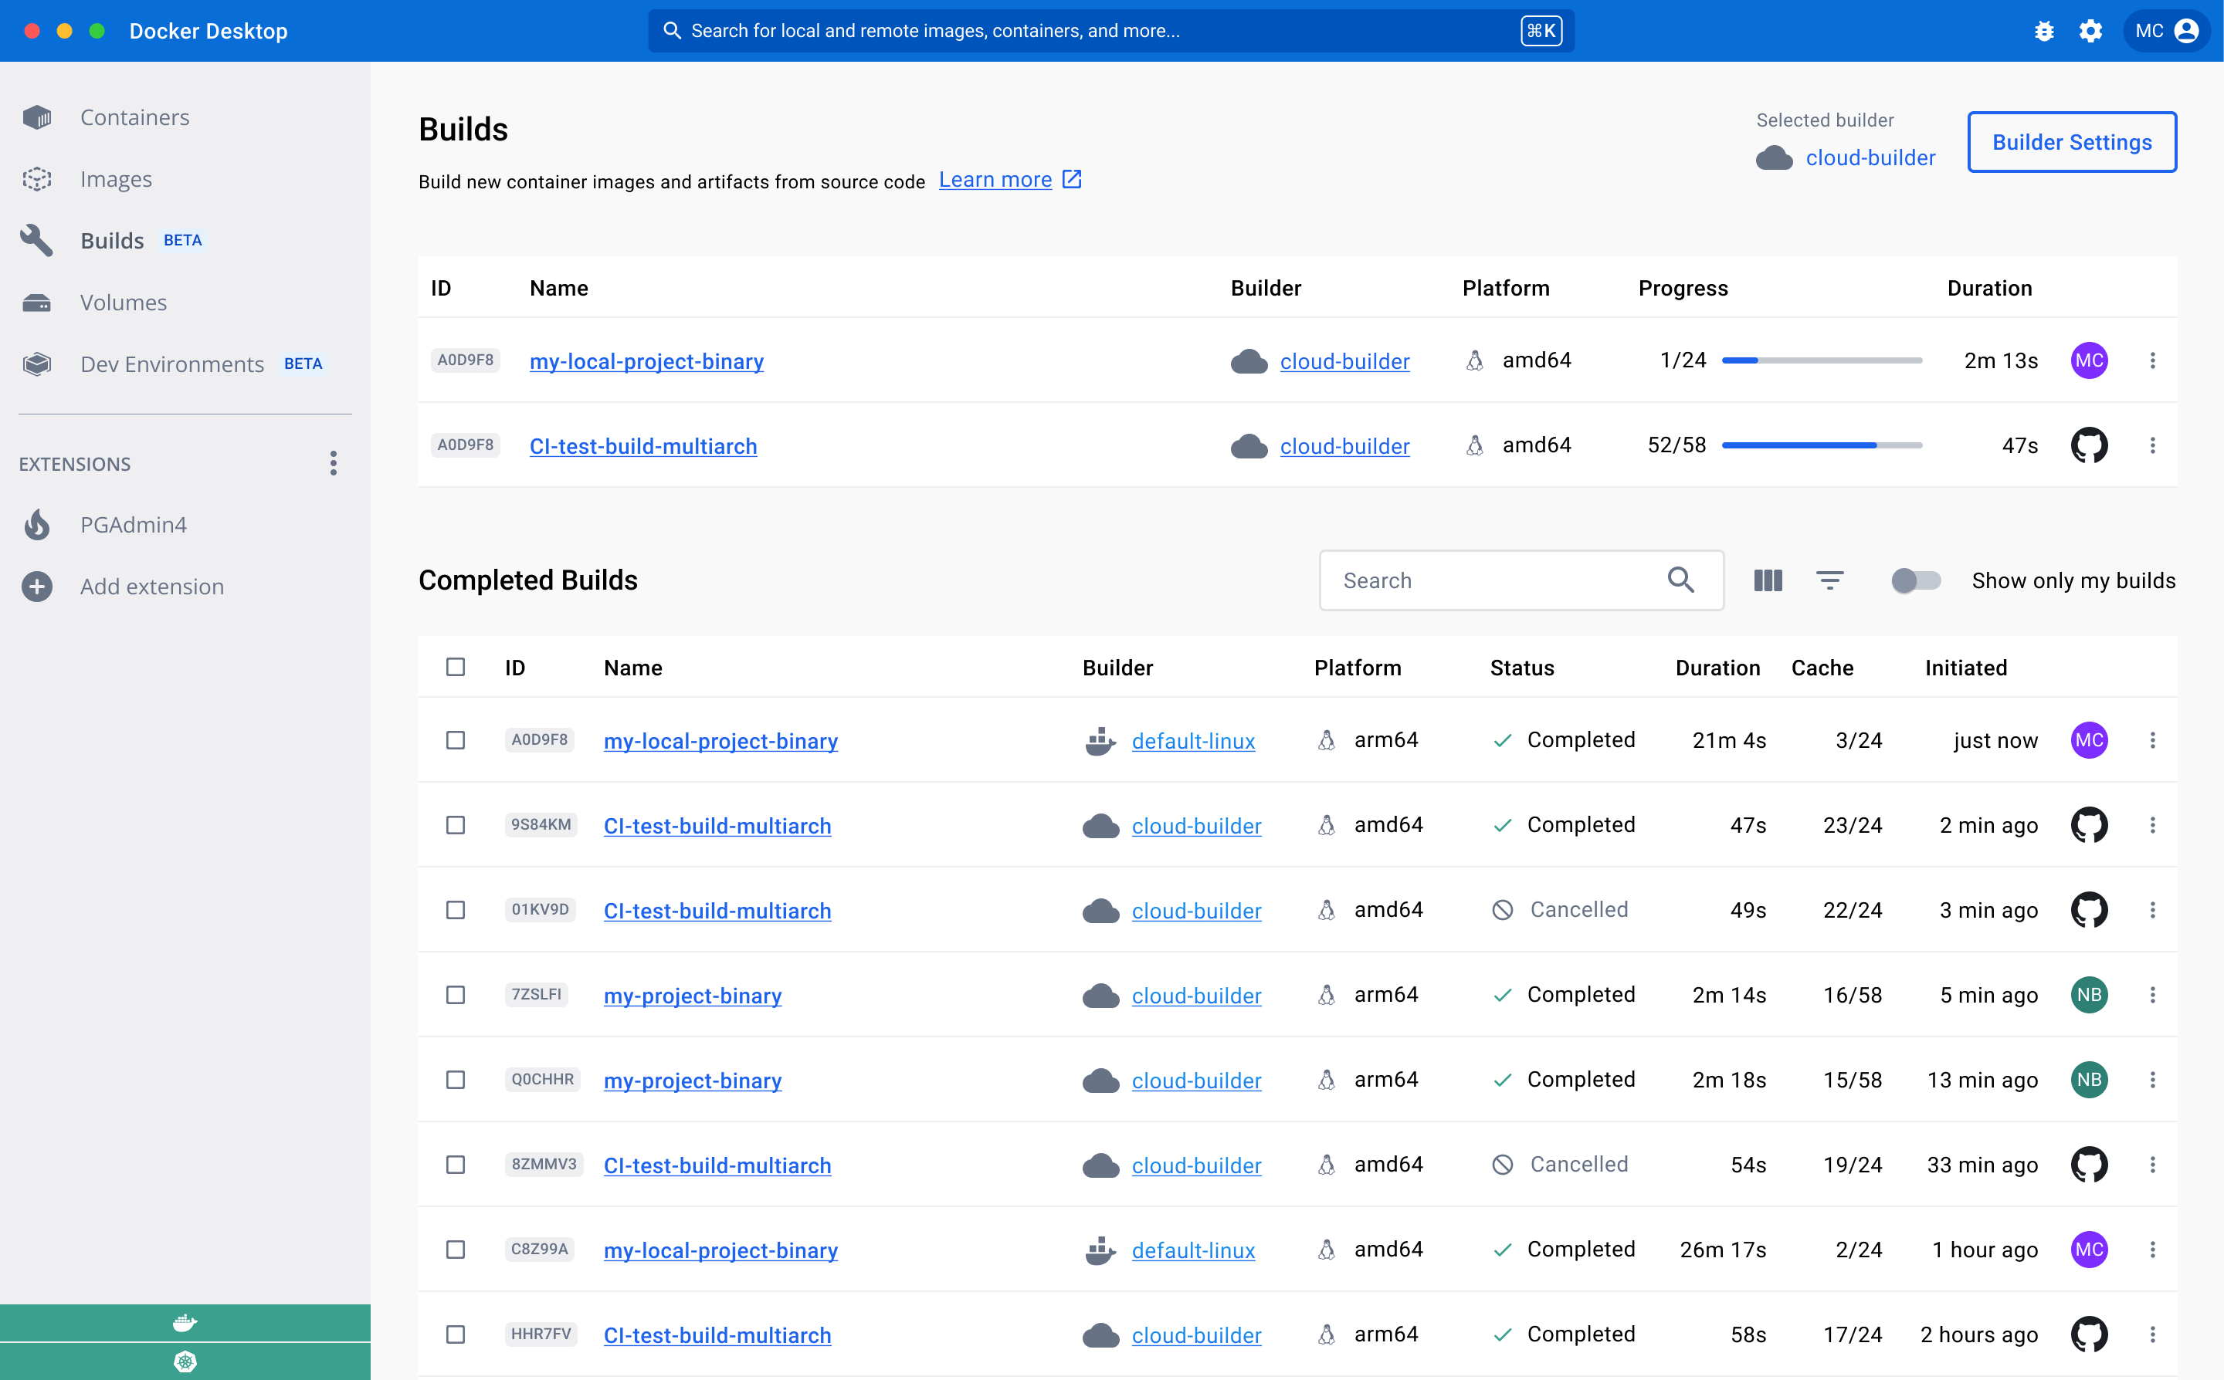Viewport: 2224px width, 1380px height.
Task: Click the columns layout icon
Action: point(1768,580)
